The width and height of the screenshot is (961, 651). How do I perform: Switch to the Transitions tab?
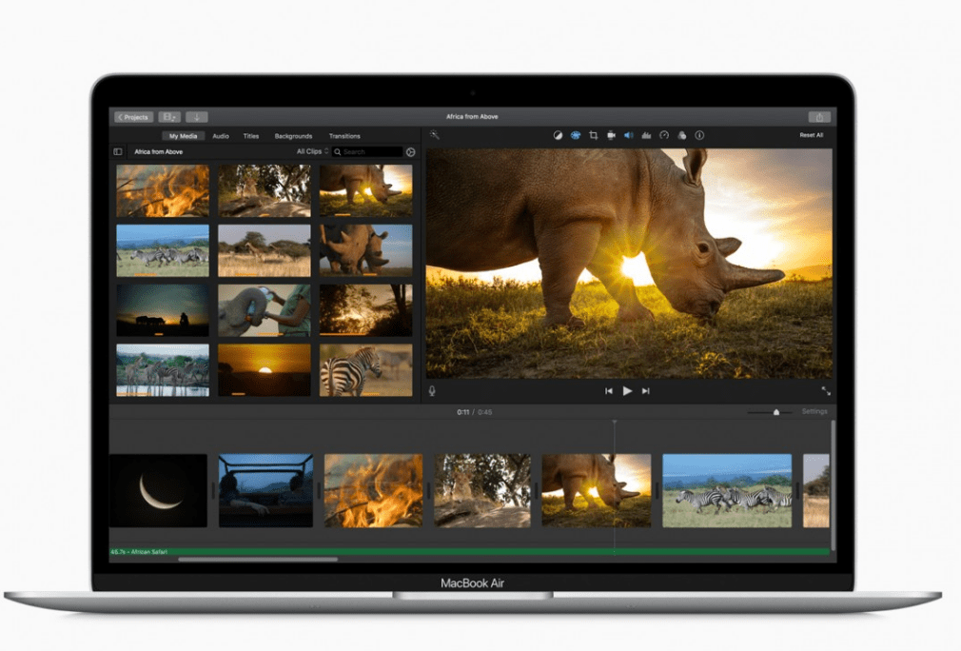344,136
